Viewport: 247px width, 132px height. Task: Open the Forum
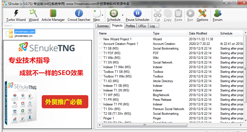click(217, 15)
